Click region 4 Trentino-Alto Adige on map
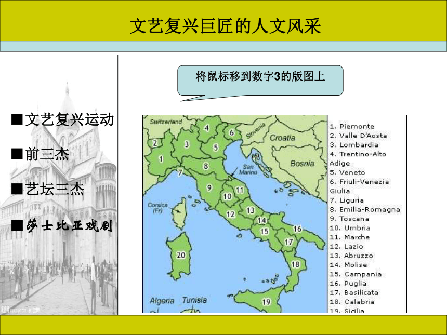 click(207, 128)
